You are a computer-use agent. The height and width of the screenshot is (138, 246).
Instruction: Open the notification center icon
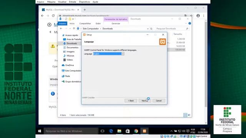tap(188, 131)
